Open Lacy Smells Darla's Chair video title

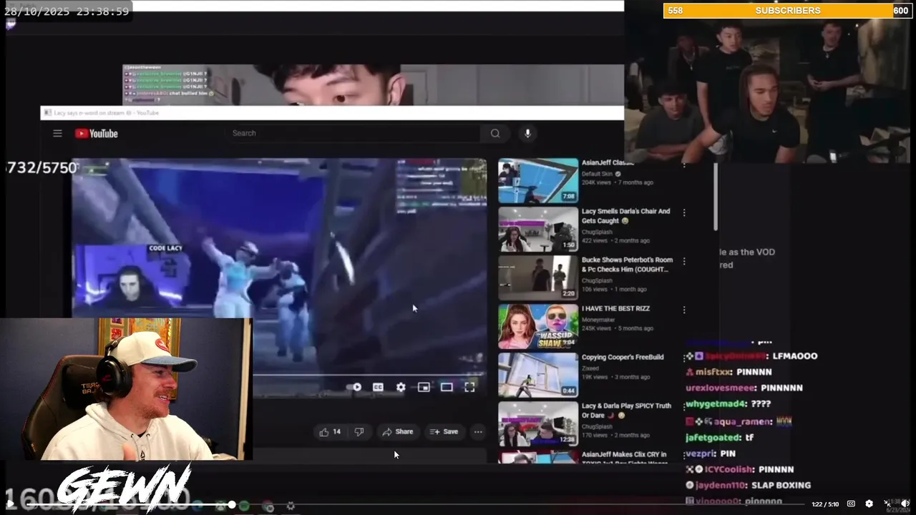[x=626, y=216]
